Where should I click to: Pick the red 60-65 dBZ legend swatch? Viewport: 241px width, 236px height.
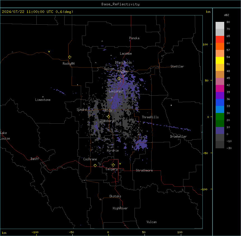(220, 39)
